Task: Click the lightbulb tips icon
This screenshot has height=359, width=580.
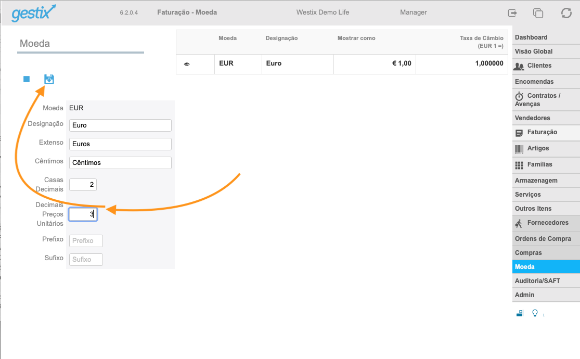Action: tap(535, 313)
